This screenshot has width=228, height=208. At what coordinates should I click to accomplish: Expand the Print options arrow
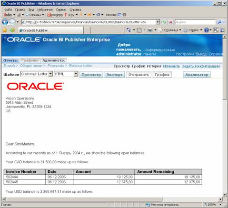tap(155, 30)
